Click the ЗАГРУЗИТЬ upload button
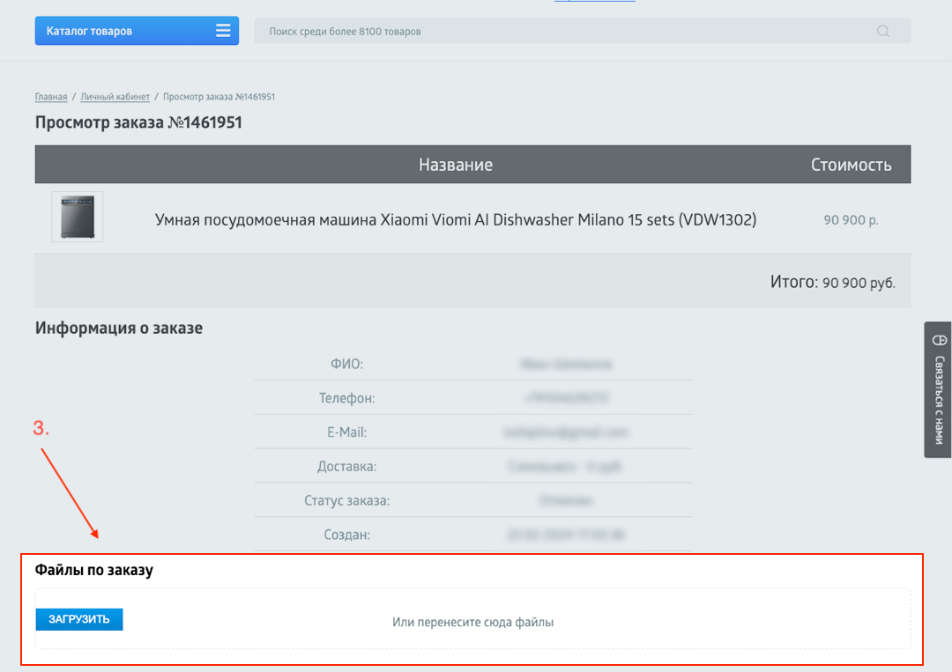The width and height of the screenshot is (952, 672). point(79,619)
